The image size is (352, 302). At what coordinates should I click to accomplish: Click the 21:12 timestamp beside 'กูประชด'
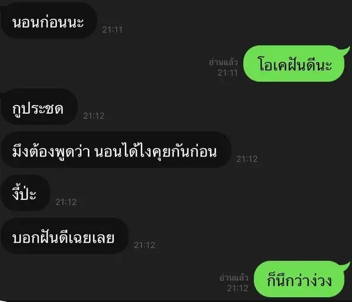click(x=94, y=116)
